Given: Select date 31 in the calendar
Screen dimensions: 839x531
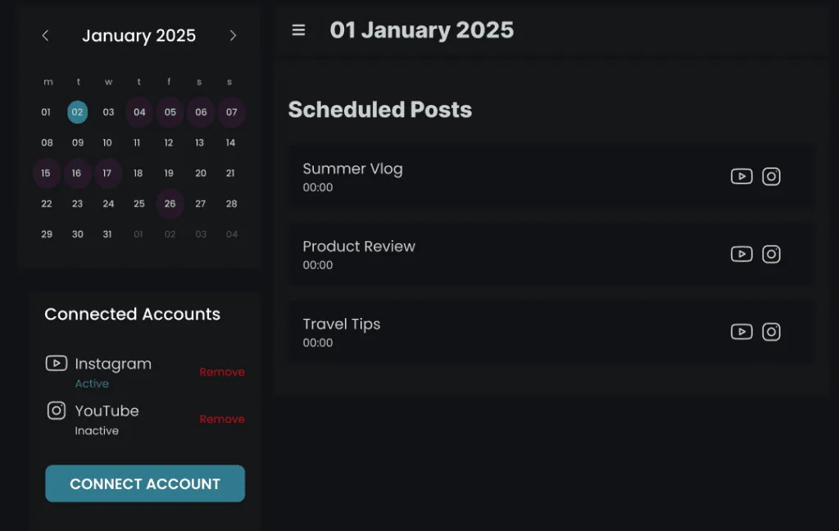Looking at the screenshot, I should (107, 234).
